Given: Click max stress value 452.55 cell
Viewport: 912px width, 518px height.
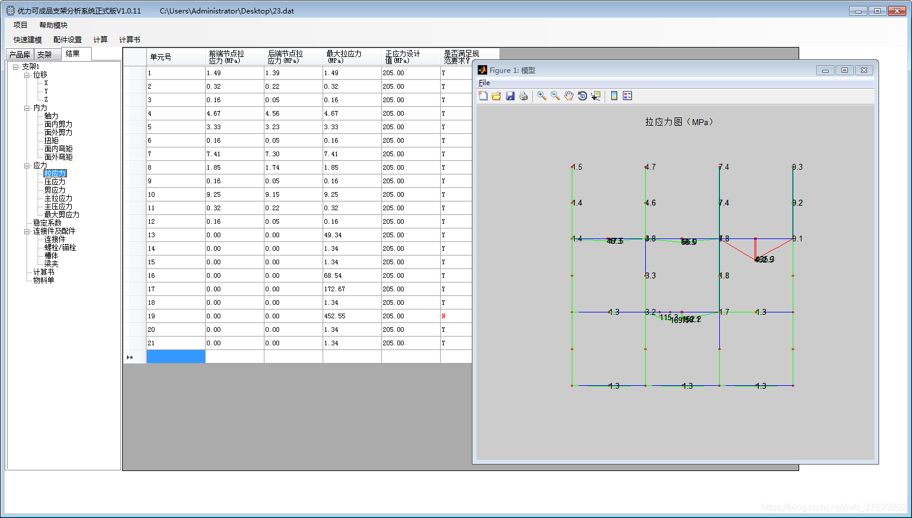Looking at the screenshot, I should [353, 316].
